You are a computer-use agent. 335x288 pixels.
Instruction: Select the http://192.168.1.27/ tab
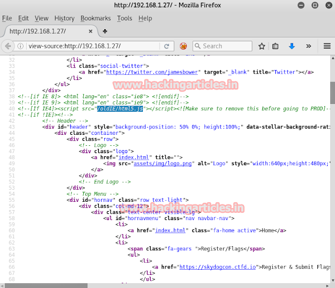[x=51, y=31]
